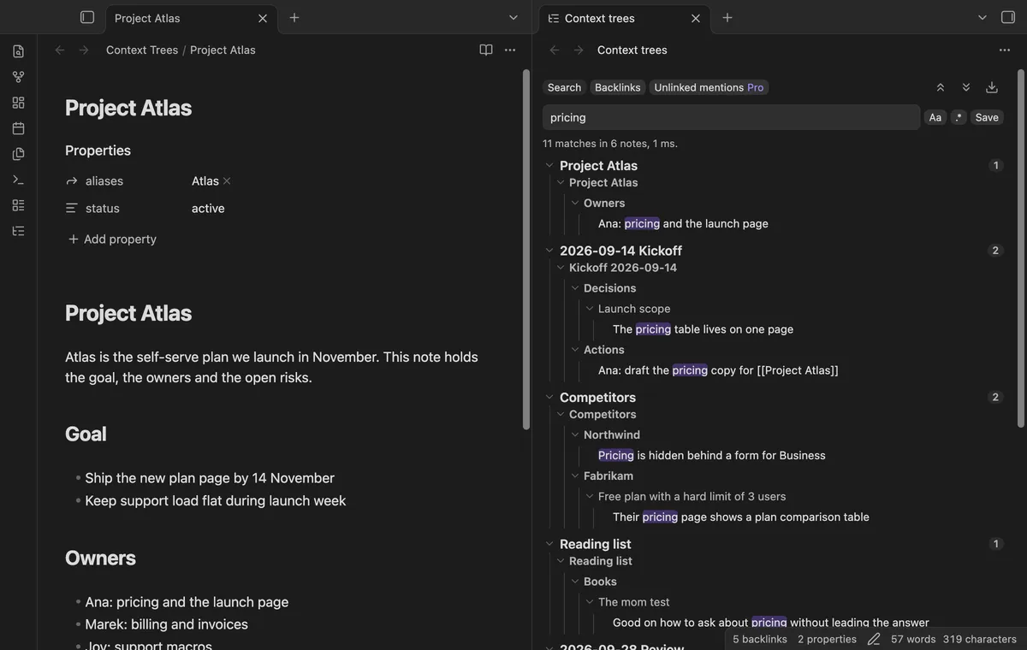Open graph view from the ribbon
The image size is (1027, 650).
(x=18, y=77)
